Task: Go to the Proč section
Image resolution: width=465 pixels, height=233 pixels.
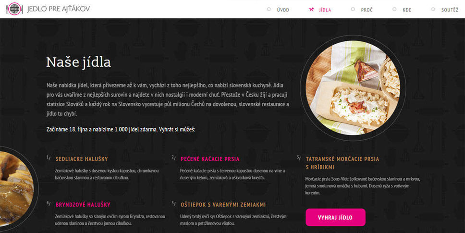Action: coord(367,10)
